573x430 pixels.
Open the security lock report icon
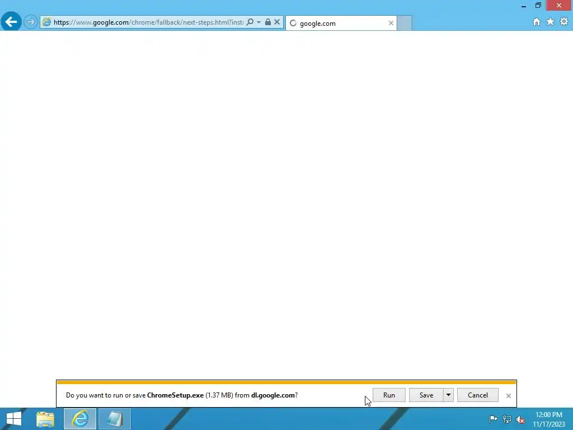click(268, 22)
